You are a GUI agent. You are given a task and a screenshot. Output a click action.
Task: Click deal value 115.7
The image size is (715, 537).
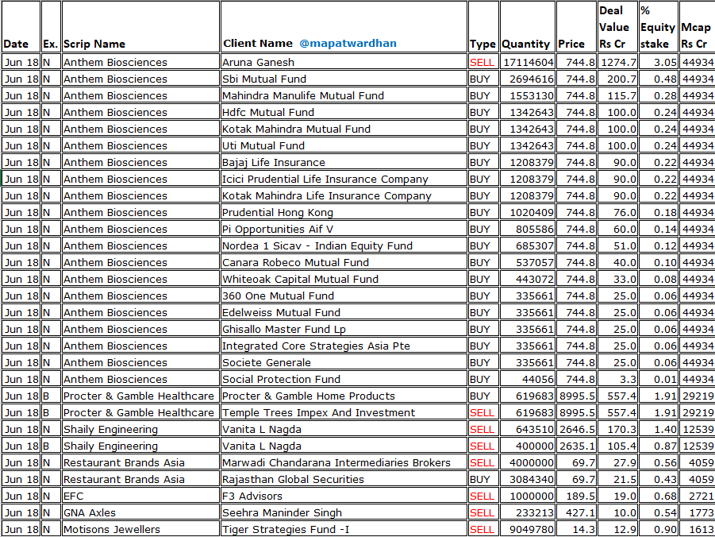click(x=617, y=95)
